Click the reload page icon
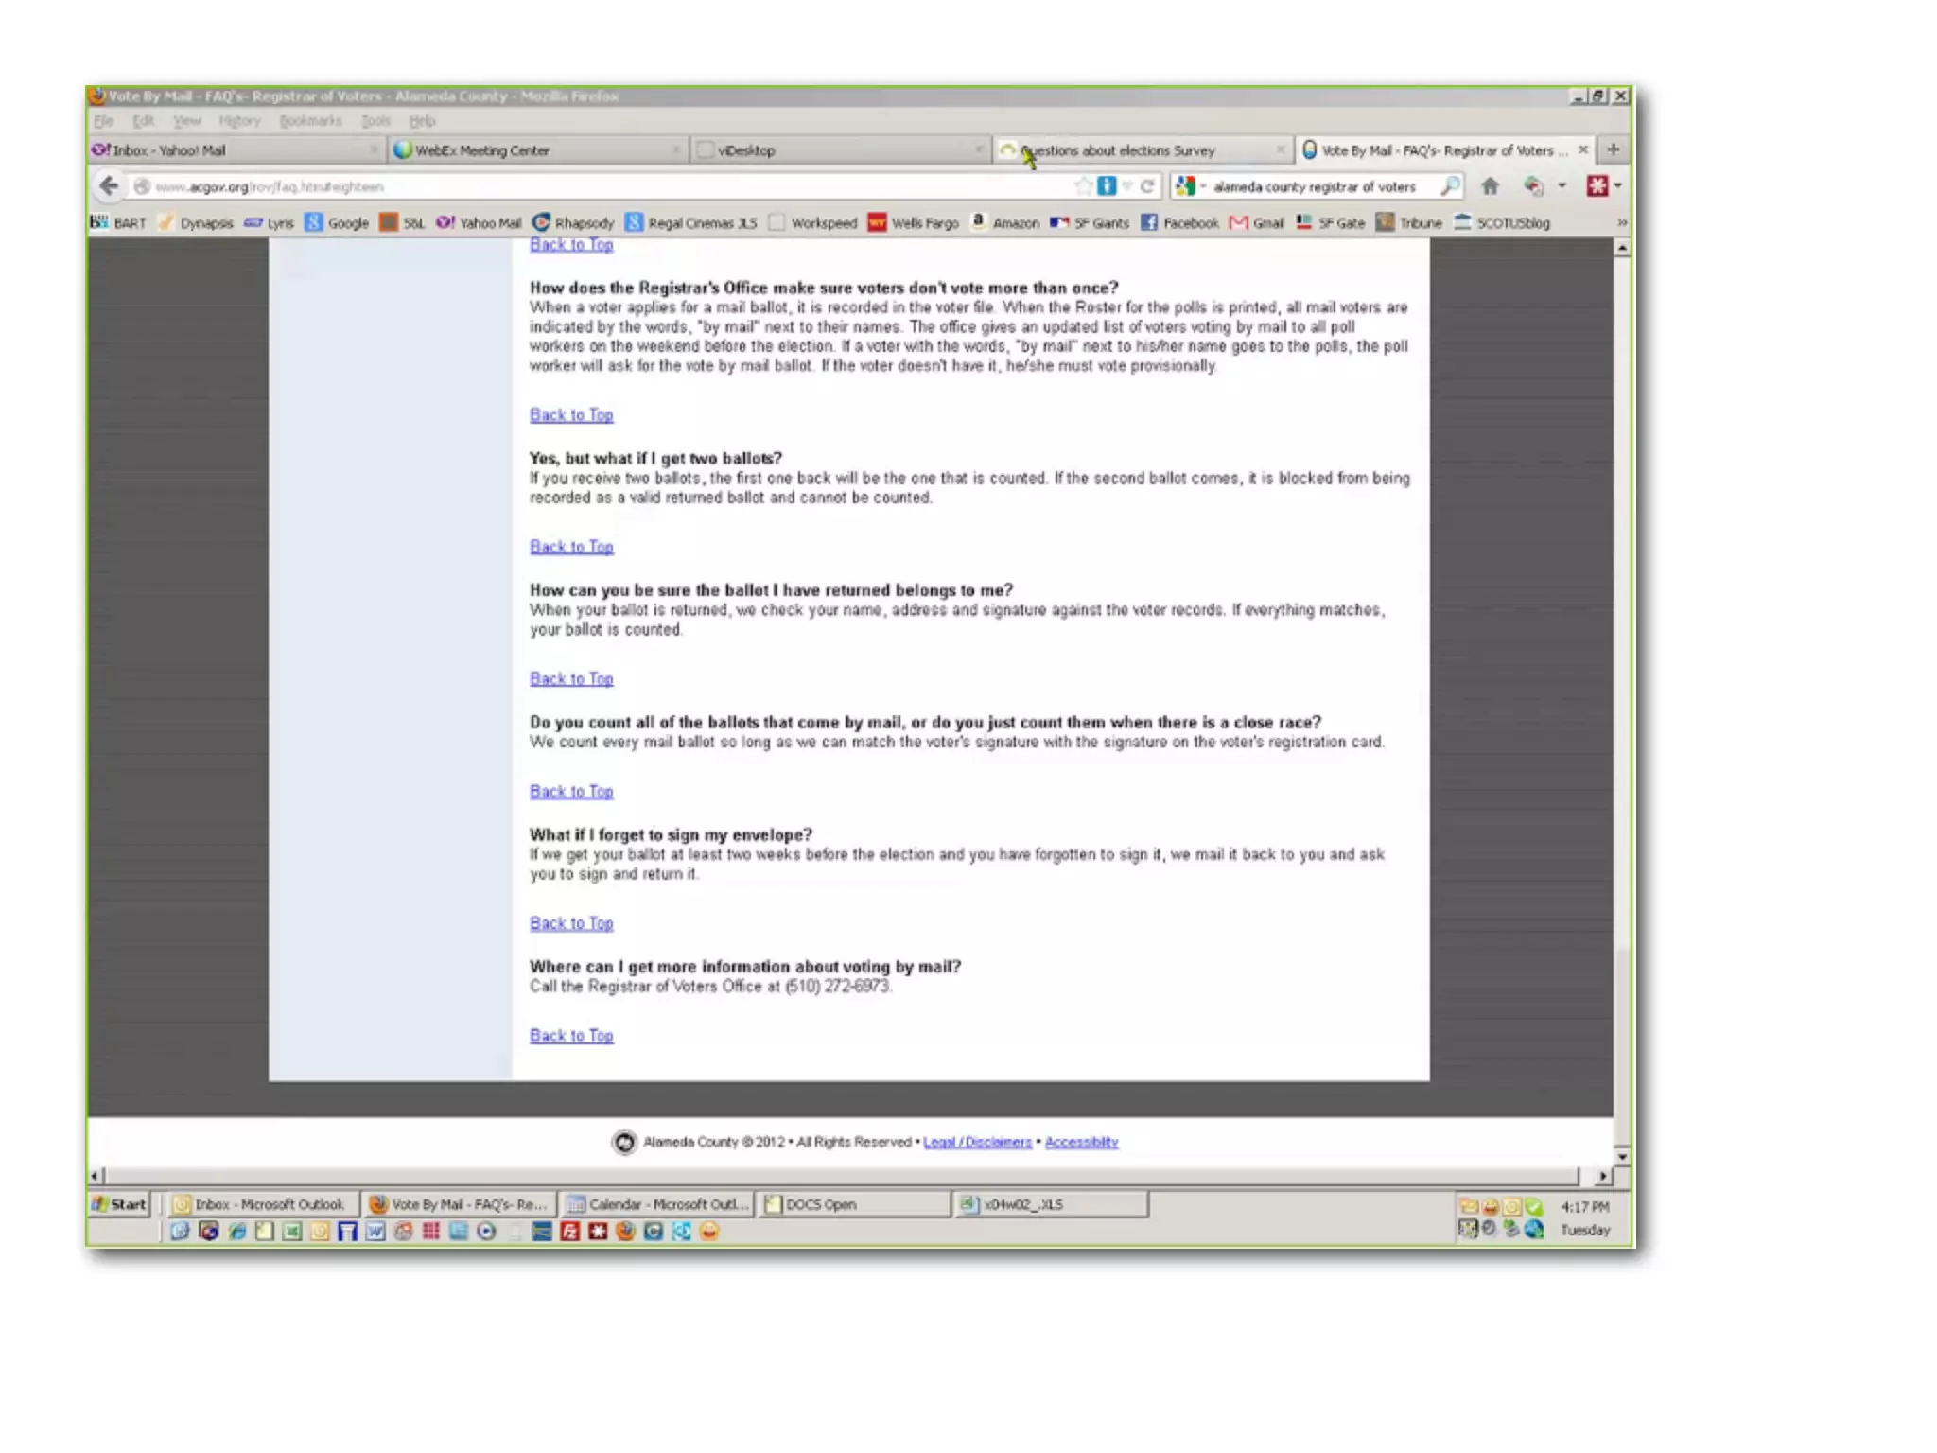Image resolution: width=1937 pixels, height=1453 pixels. point(1147,185)
